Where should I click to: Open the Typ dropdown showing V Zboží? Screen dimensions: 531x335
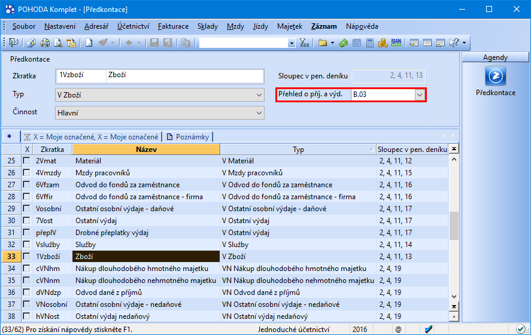[x=159, y=95]
